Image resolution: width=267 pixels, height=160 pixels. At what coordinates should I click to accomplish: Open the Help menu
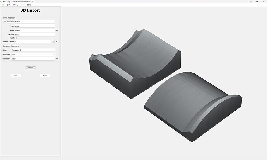pos(29,5)
